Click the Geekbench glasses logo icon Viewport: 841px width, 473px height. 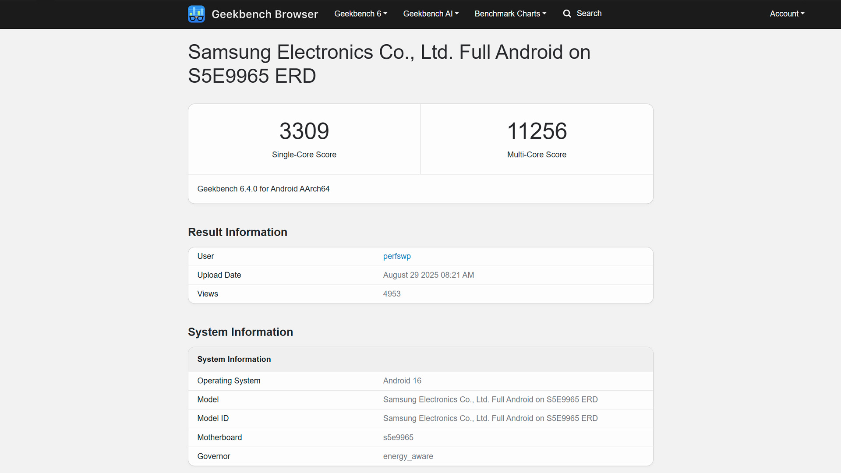[196, 14]
